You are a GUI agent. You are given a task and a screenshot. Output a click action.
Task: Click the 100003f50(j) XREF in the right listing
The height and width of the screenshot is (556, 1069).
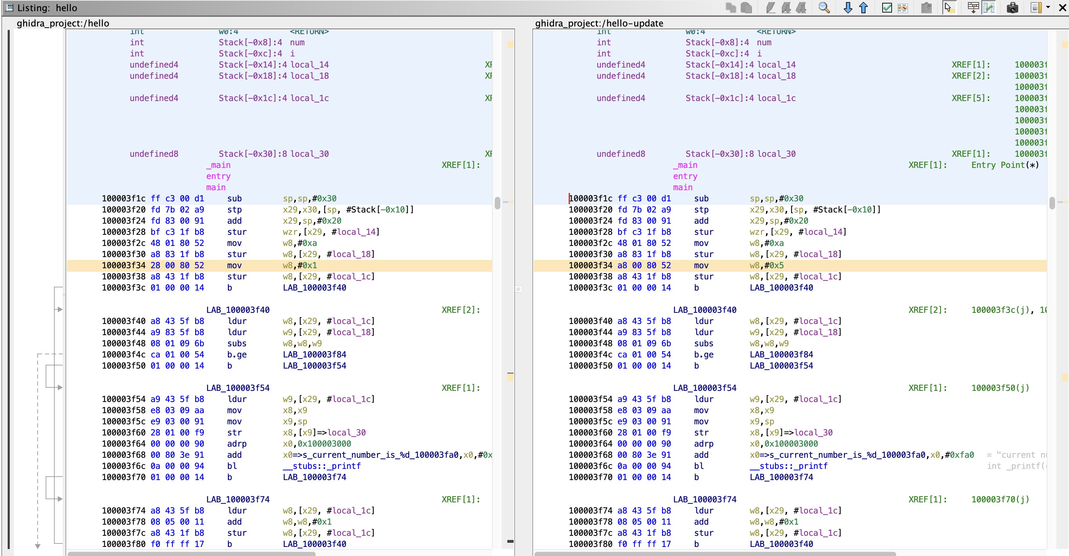click(1000, 388)
